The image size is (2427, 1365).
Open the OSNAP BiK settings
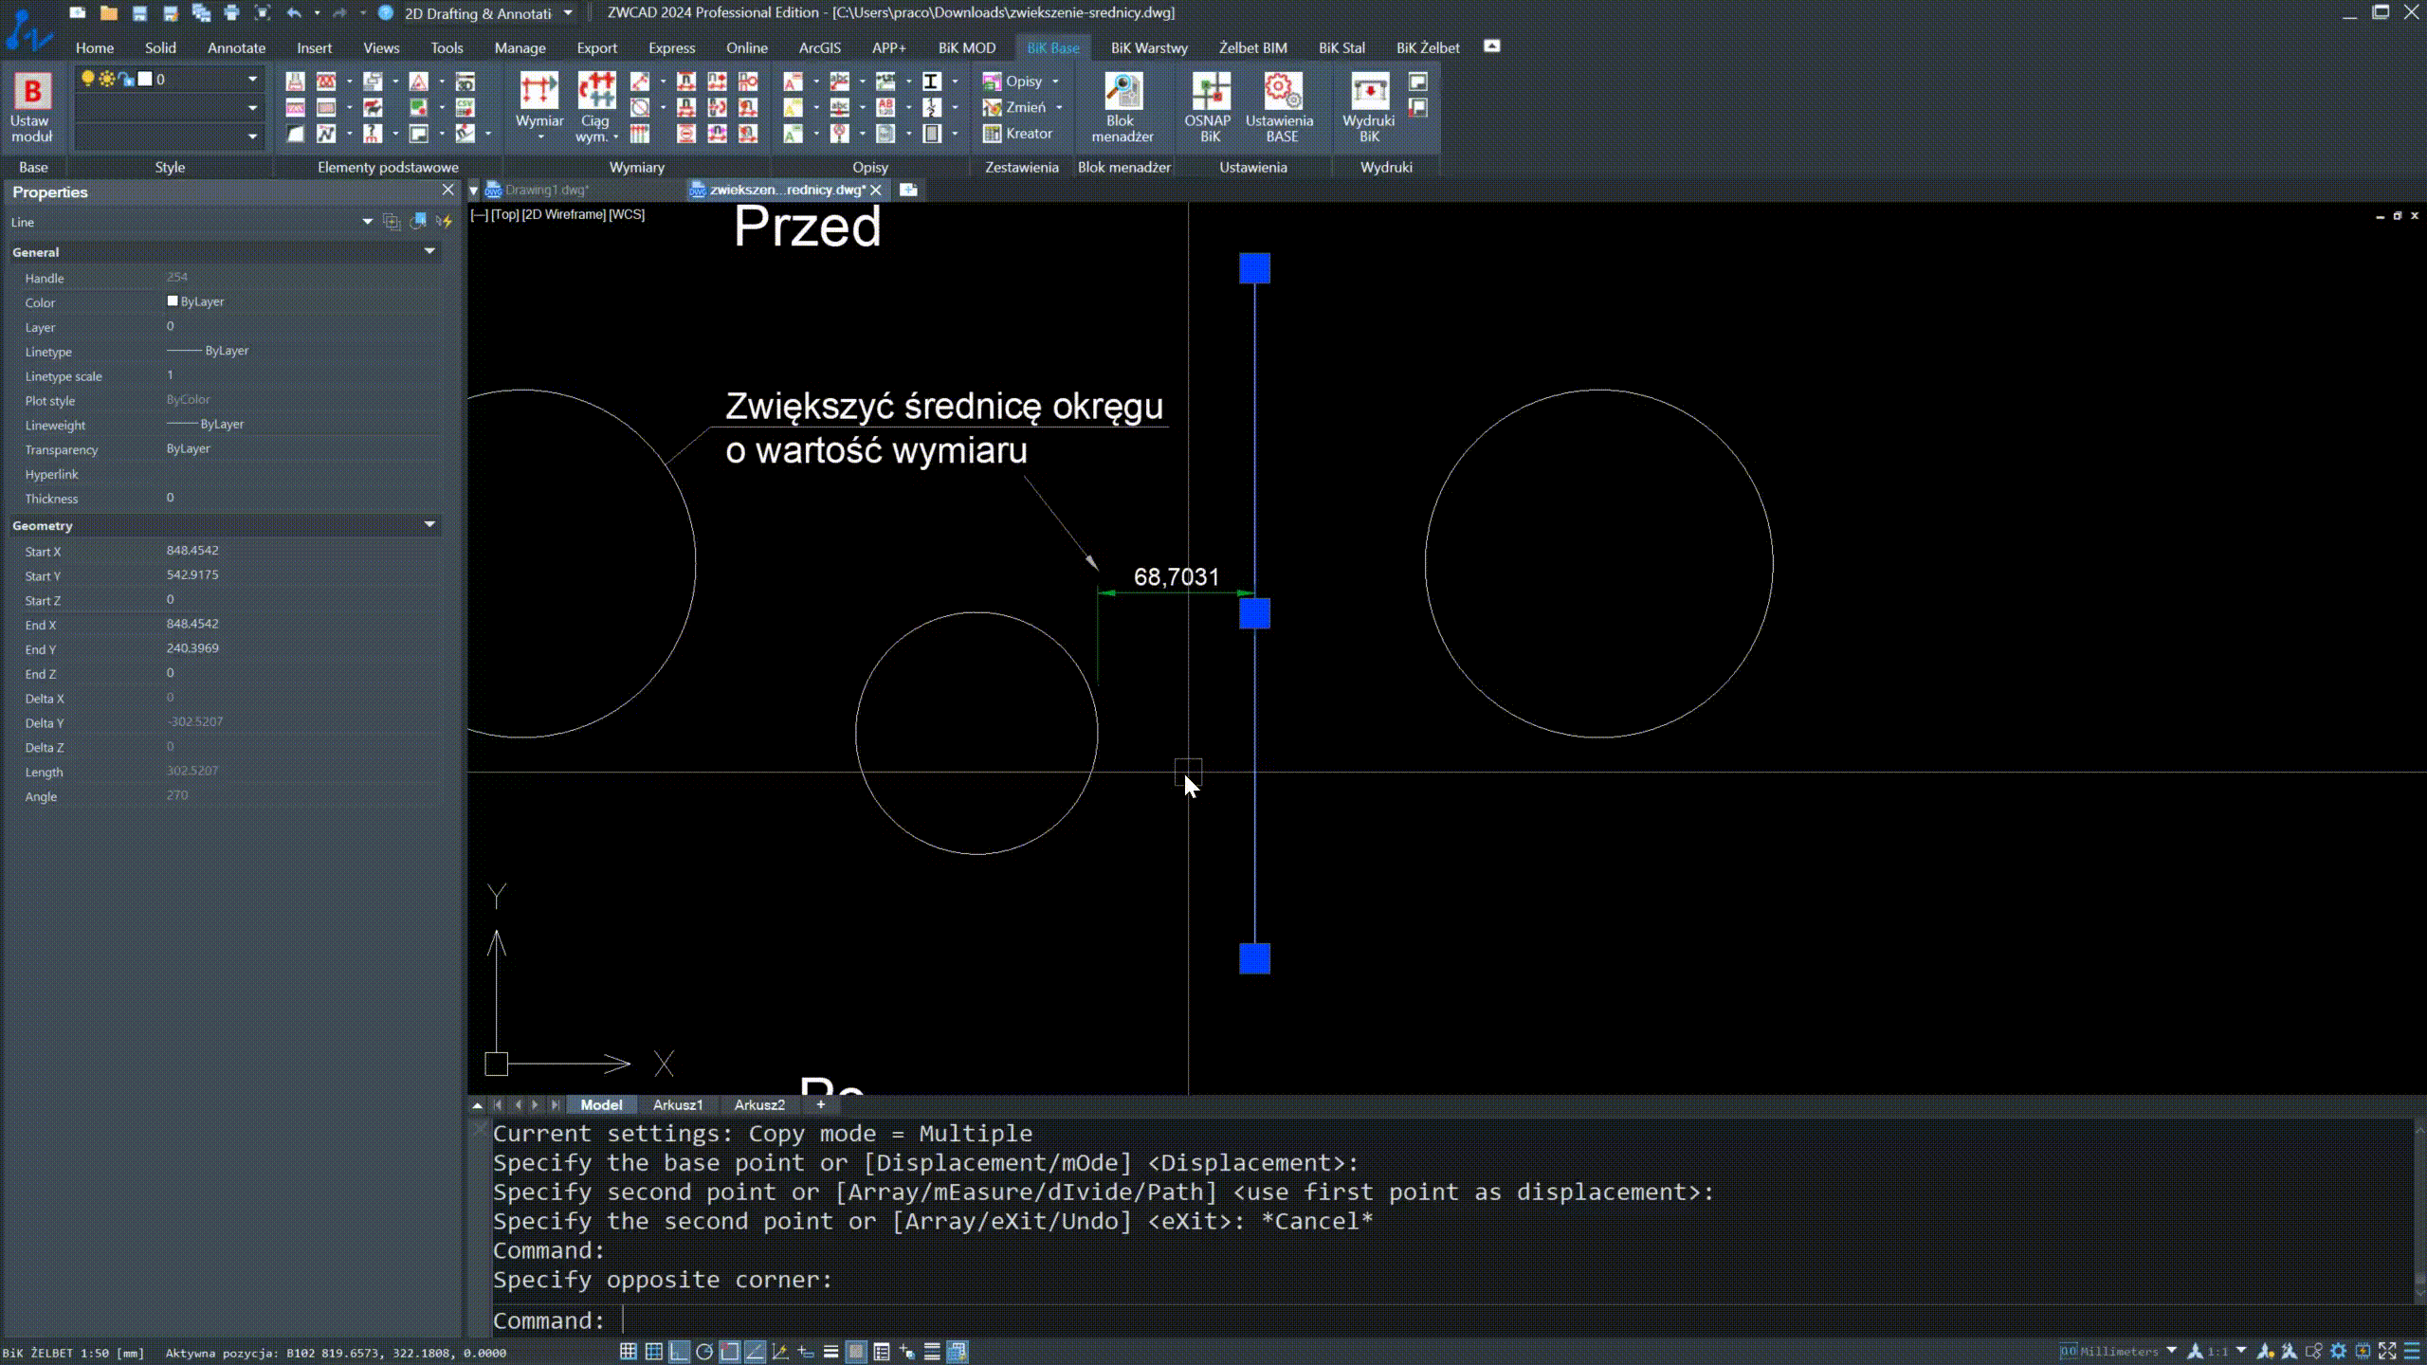(1209, 107)
